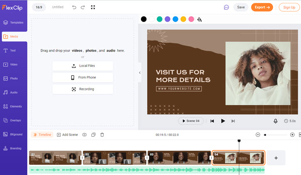The width and height of the screenshot is (301, 175).
Task: Split the scene with split icon
Action: (84, 135)
